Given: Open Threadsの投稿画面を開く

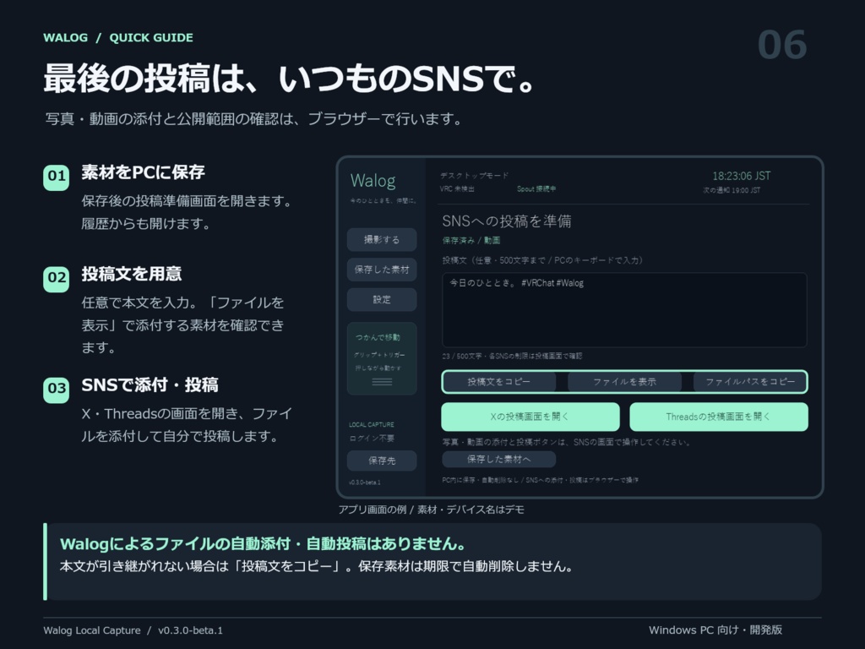Looking at the screenshot, I should pos(719,417).
